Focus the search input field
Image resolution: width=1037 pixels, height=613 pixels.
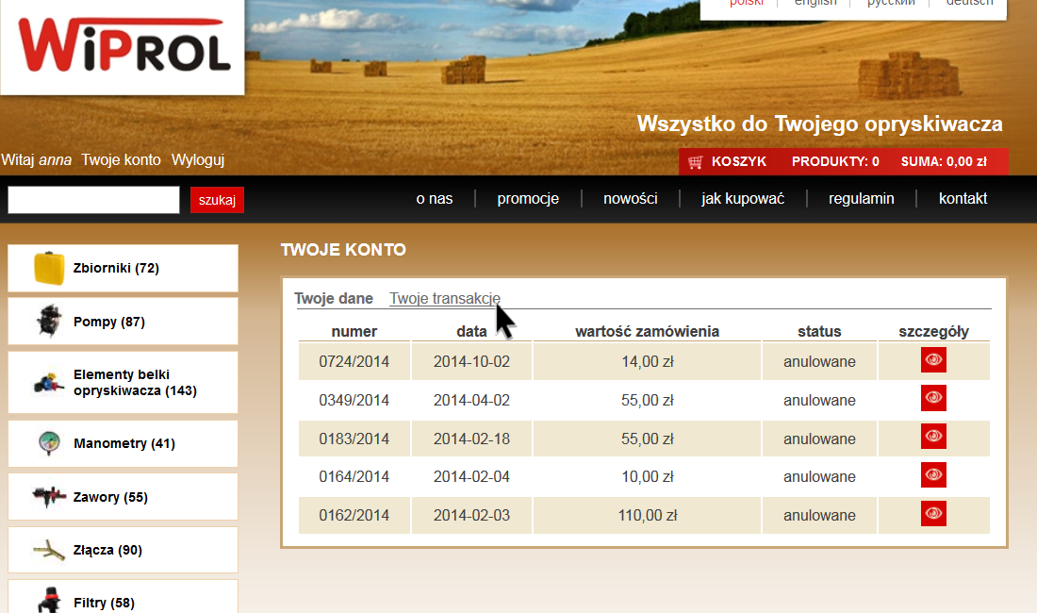click(x=93, y=200)
